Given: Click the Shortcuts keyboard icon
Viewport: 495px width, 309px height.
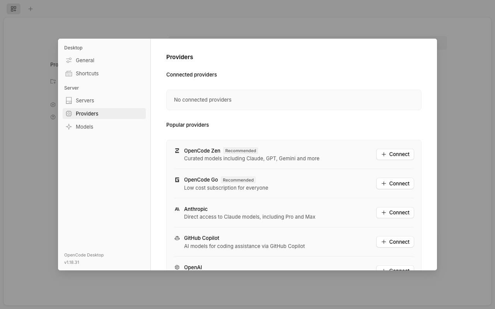Looking at the screenshot, I should pos(69,73).
